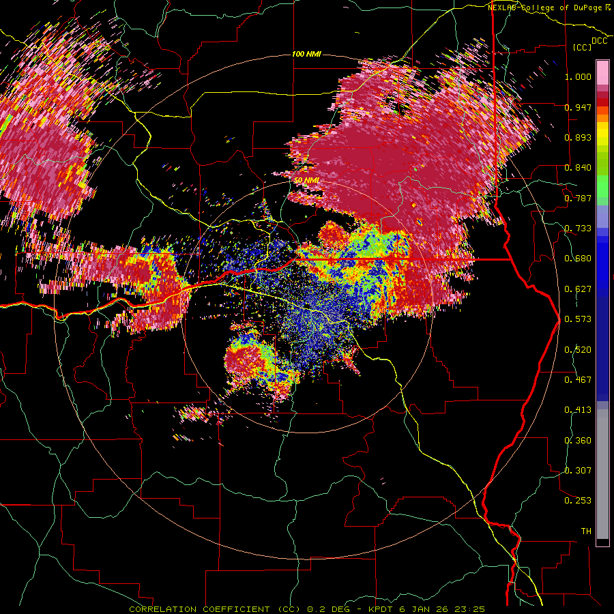Select the 0.467 scale value label
The width and height of the screenshot is (614, 614).
click(578, 380)
